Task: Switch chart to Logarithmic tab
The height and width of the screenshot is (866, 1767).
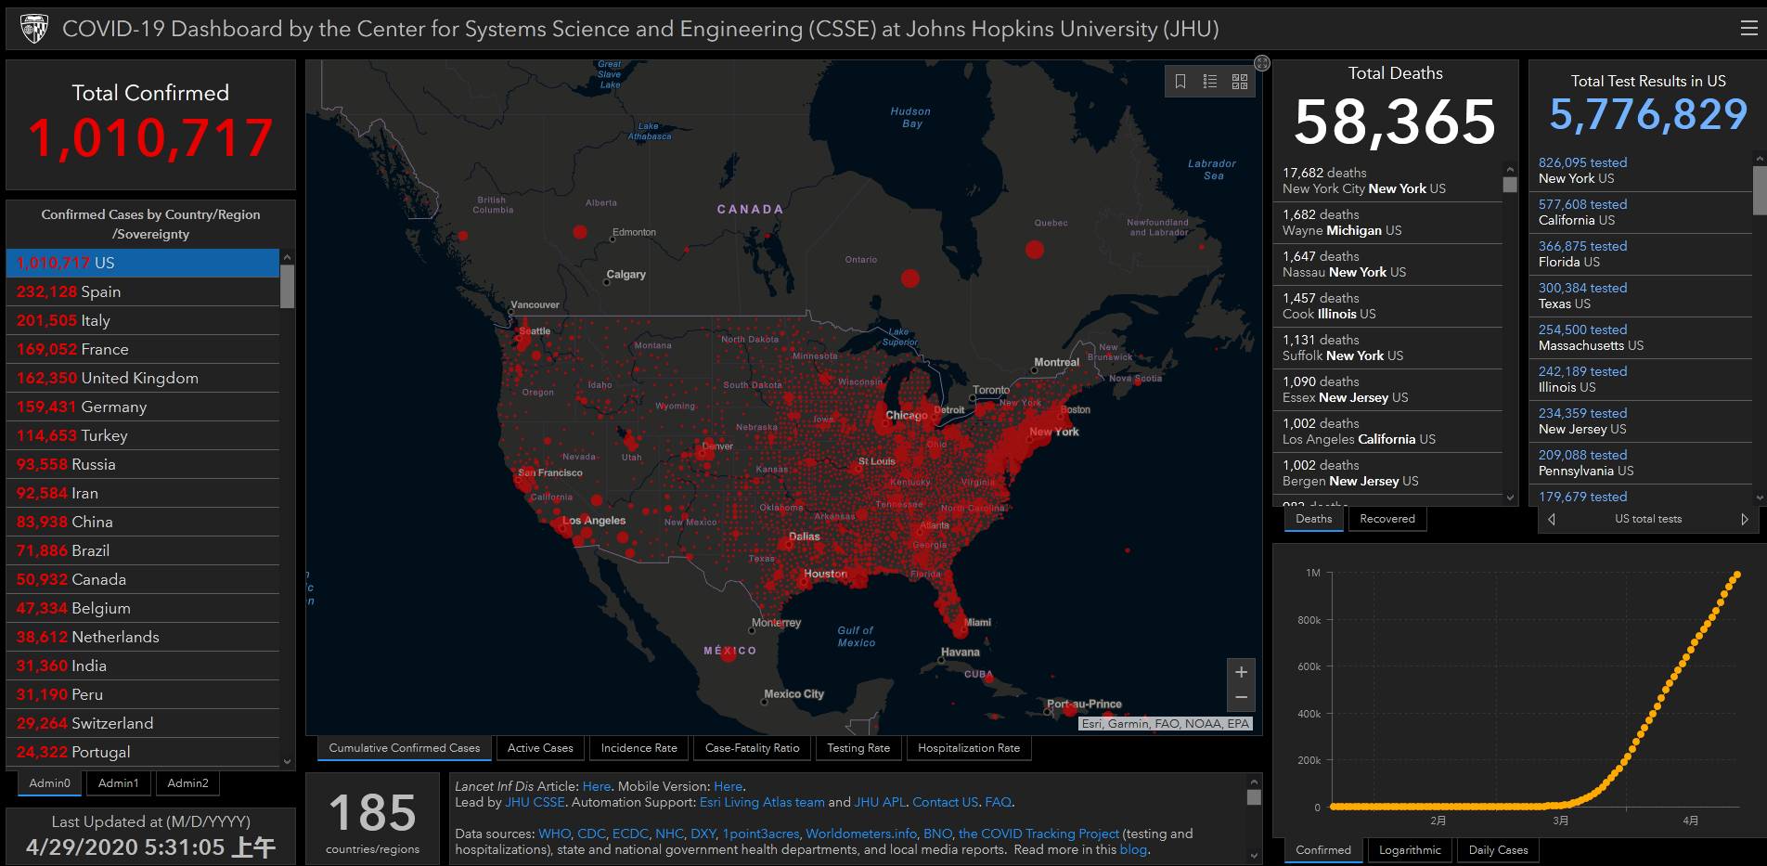Action: [1410, 850]
